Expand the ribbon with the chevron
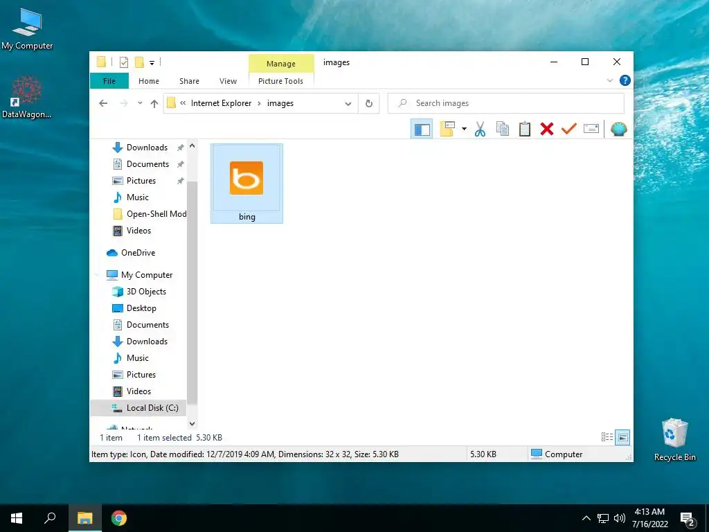This screenshot has height=532, width=709. click(x=609, y=80)
